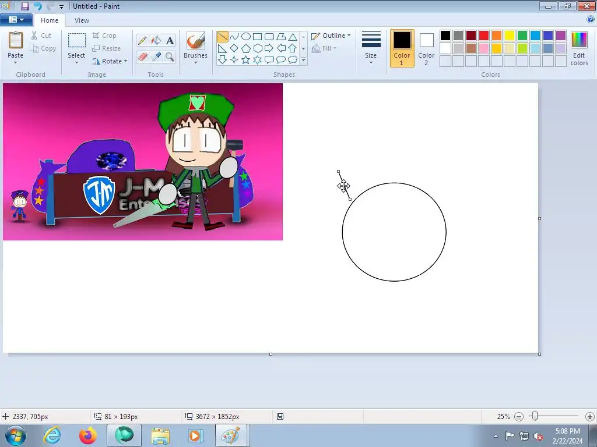Choose the Rectangle shape
Image resolution: width=597 pixels, height=447 pixels.
pos(257,37)
